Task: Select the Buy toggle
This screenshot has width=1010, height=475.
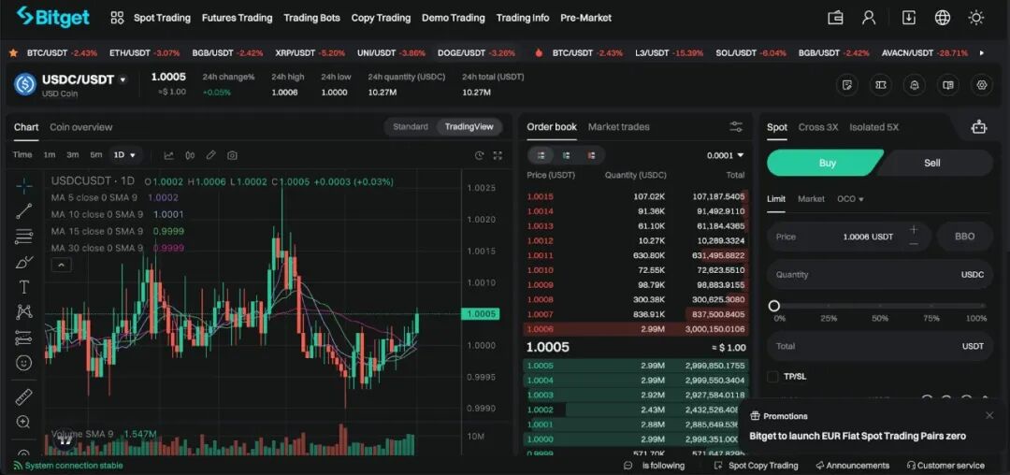Action: point(824,163)
